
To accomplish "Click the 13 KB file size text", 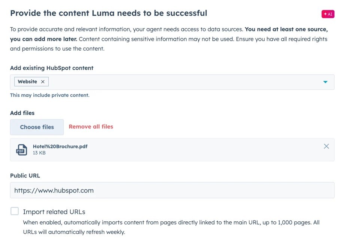I will pyautogui.click(x=39, y=153).
